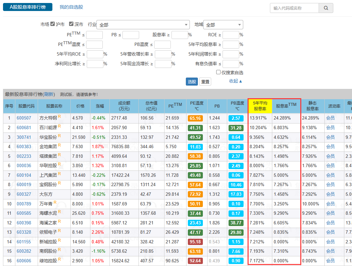Viewport: 352px width, 266px height.
Task: Uncheck the 沪市 market checkbox
Action: pyautogui.click(x=52, y=24)
